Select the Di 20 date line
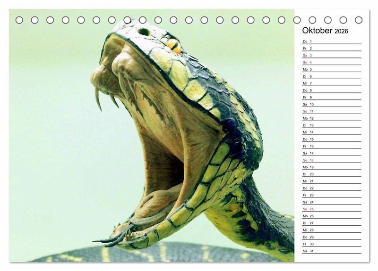 [332, 174]
